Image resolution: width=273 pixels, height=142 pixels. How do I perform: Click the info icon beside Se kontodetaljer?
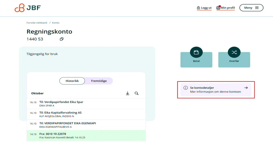pos(186,88)
